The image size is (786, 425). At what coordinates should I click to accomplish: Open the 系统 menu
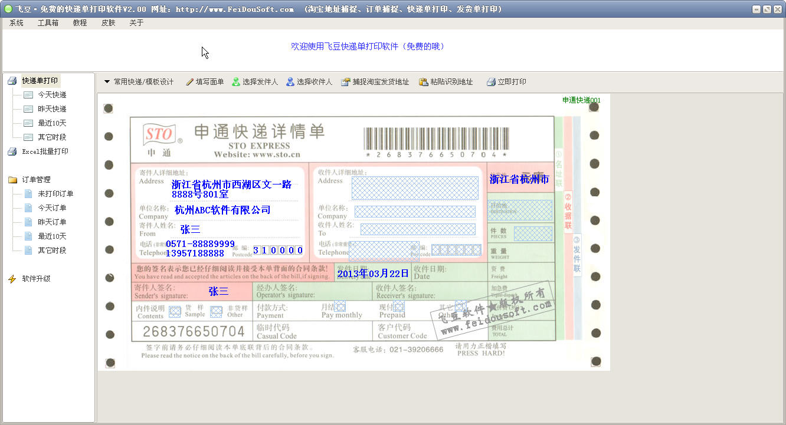point(17,23)
